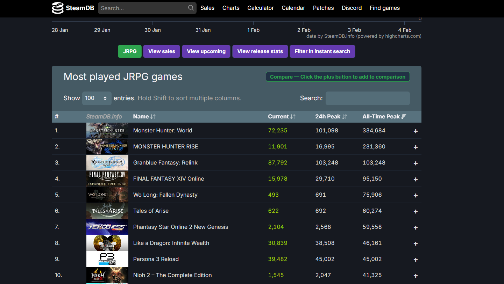504x284 pixels.
Task: Sort table by 24h Peak column
Action: [x=331, y=117]
